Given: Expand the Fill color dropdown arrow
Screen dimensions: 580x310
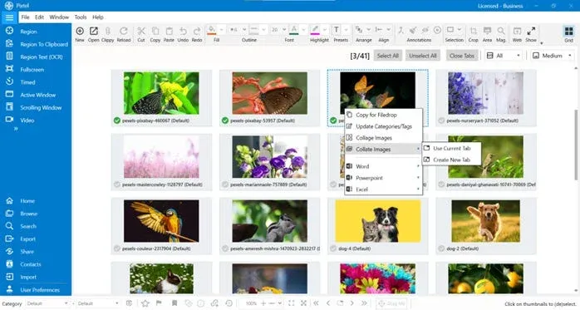Looking at the screenshot, I should pyautogui.click(x=221, y=30).
